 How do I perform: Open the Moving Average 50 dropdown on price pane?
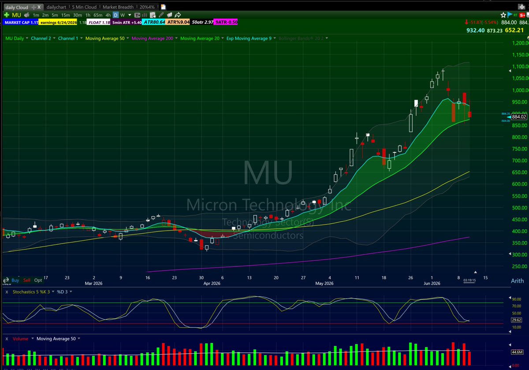click(x=128, y=39)
